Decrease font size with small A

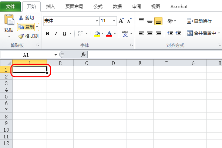click(x=129, y=21)
